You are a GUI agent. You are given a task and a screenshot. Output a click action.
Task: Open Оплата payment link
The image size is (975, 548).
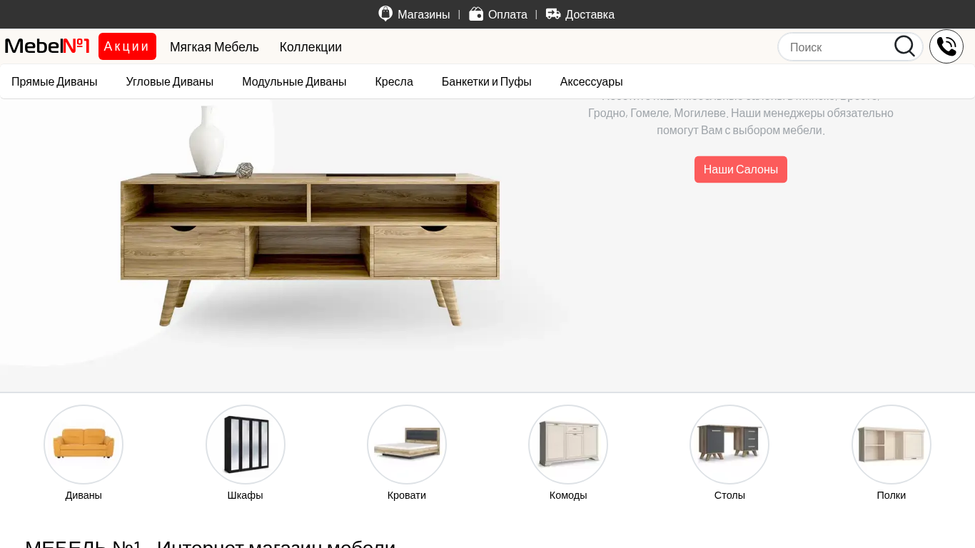tap(498, 14)
